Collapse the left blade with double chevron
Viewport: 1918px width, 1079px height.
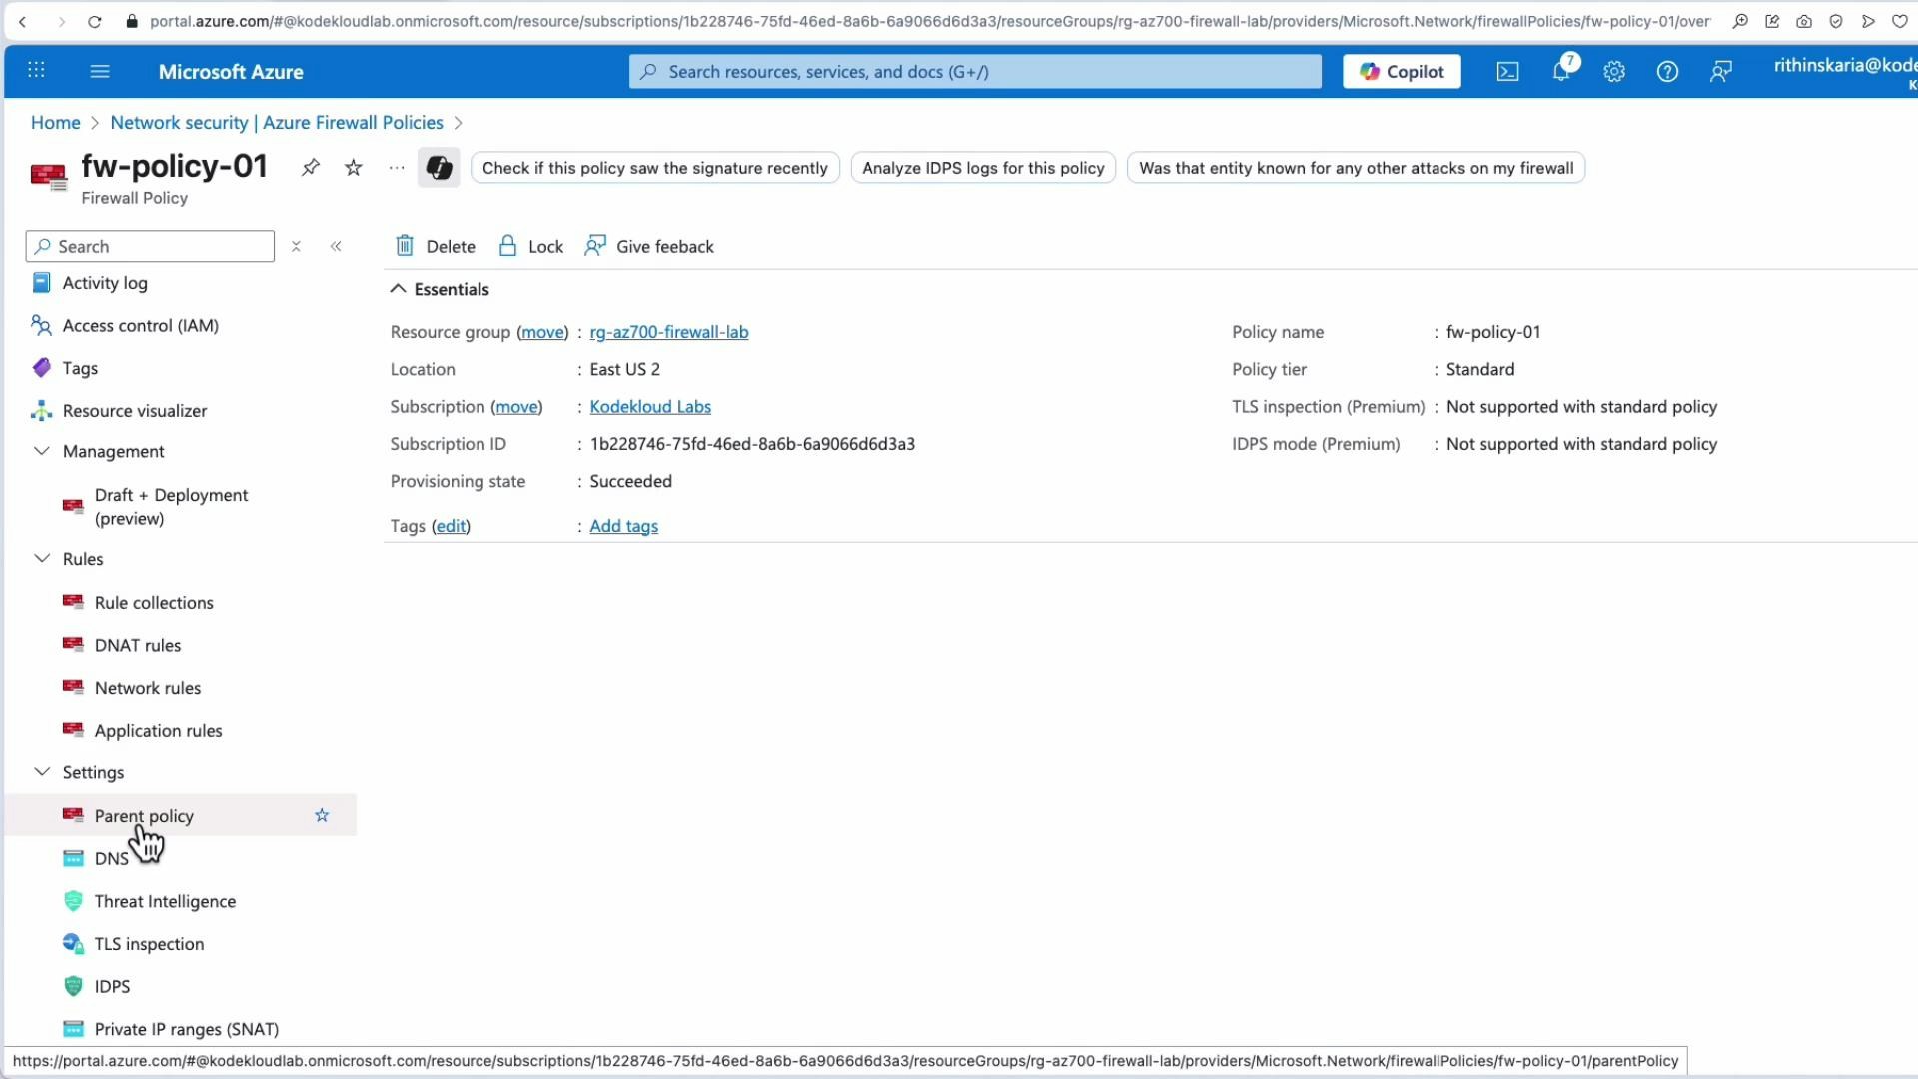pyautogui.click(x=336, y=246)
